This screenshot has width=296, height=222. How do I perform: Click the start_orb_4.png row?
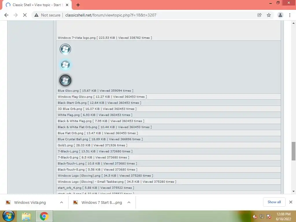tap(169, 188)
